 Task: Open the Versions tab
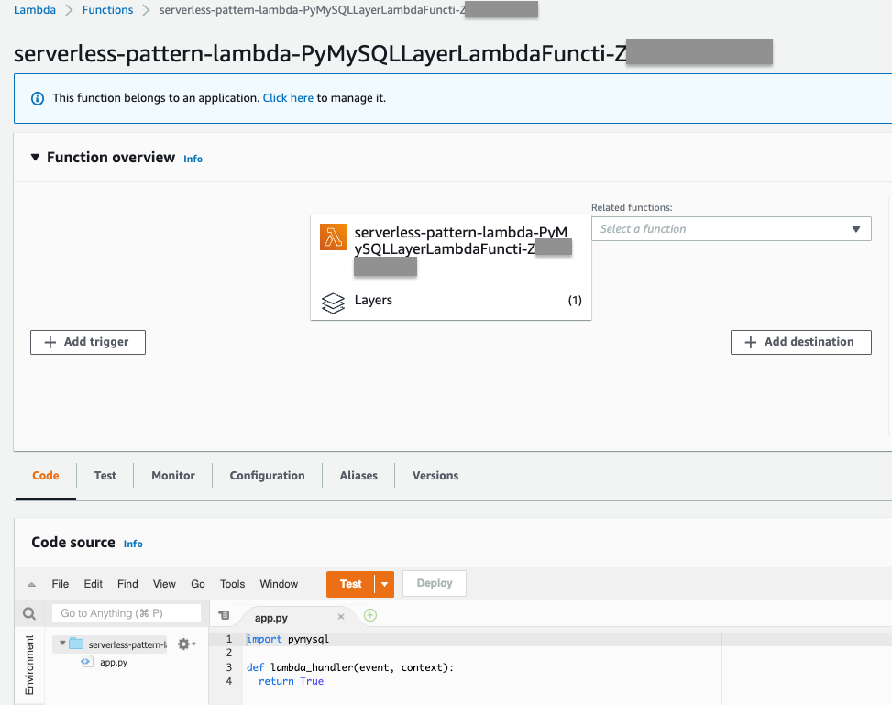click(x=435, y=476)
